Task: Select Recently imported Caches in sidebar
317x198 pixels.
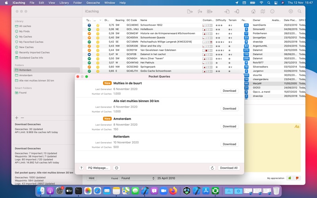Action: [34, 52]
